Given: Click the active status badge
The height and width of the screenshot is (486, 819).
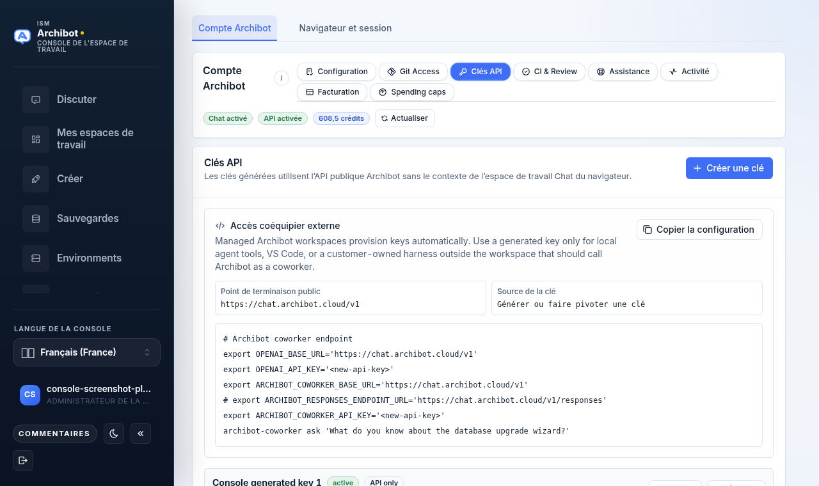Looking at the screenshot, I should 343,483.
